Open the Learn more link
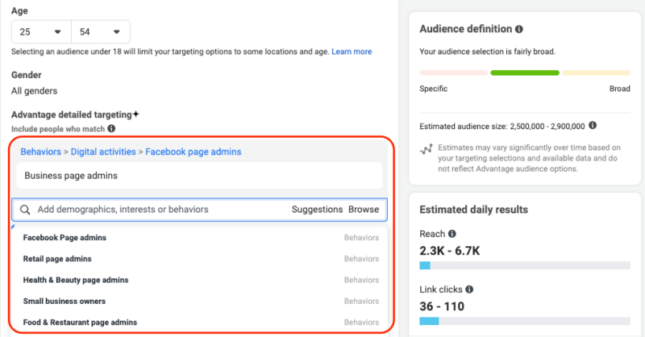This screenshot has width=645, height=337. pyautogui.click(x=352, y=52)
